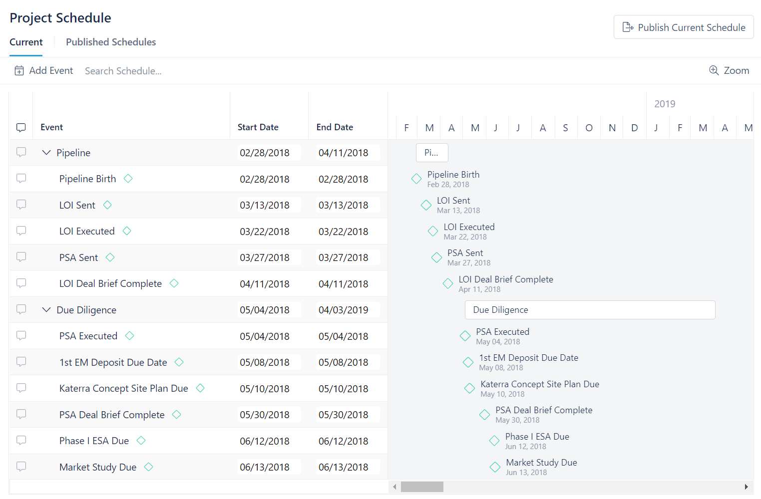Select the PSA Executed milestone marker on the timeline
761x499 pixels.
[x=465, y=336]
